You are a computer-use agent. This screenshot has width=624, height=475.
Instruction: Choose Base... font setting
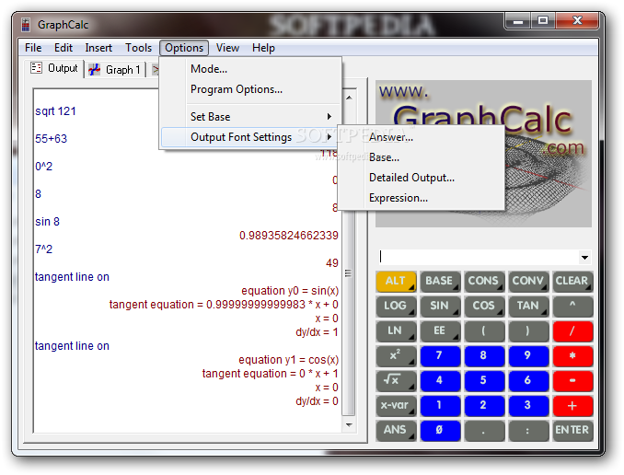tap(422, 157)
